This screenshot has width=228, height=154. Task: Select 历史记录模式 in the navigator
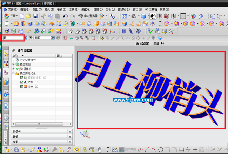[x=28, y=60]
